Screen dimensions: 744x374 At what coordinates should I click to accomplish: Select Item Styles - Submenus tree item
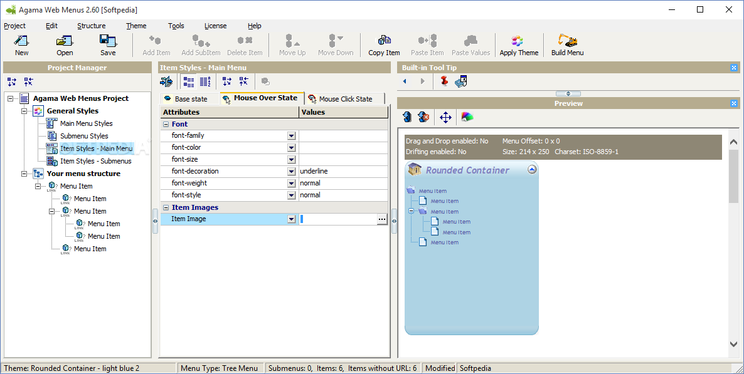pyautogui.click(x=96, y=161)
